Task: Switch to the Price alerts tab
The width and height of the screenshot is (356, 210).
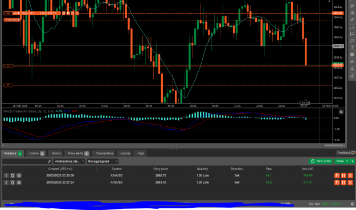Action: (x=77, y=154)
